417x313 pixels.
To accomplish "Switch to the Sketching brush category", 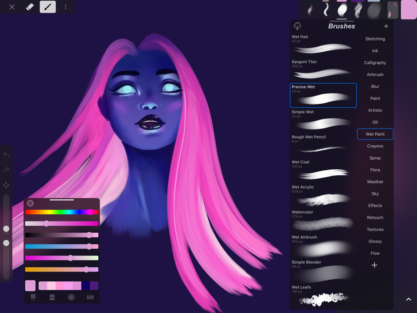I will click(375, 39).
